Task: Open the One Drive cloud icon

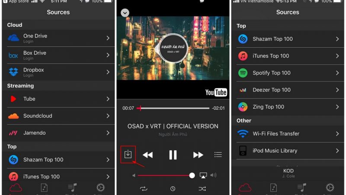Action: pos(13,38)
